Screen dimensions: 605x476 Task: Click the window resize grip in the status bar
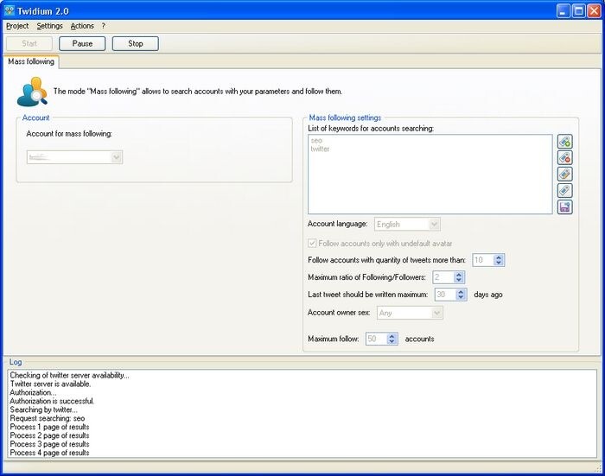pyautogui.click(x=598, y=469)
